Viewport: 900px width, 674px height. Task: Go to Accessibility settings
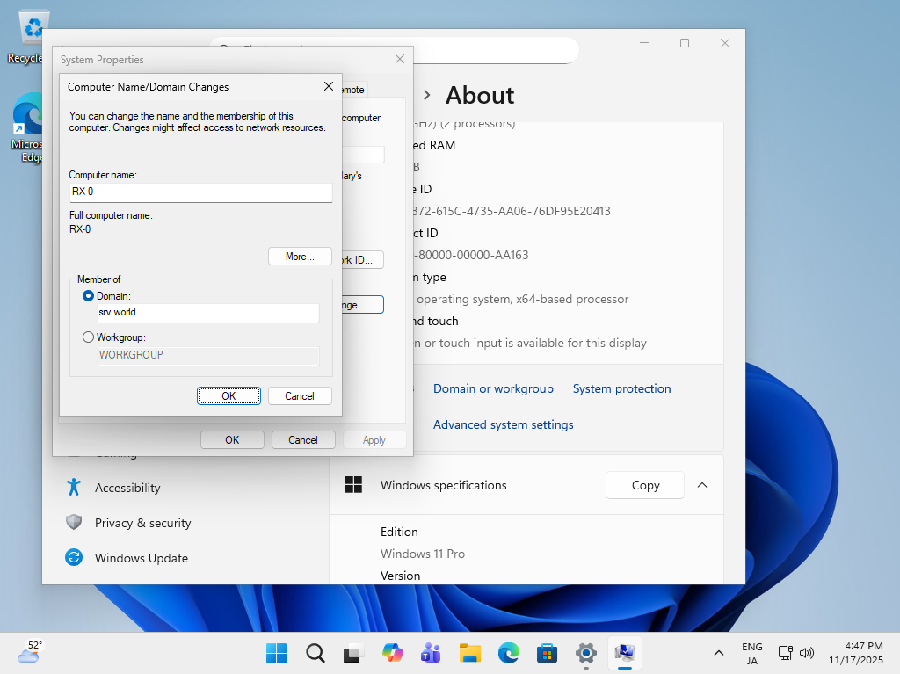click(x=127, y=488)
